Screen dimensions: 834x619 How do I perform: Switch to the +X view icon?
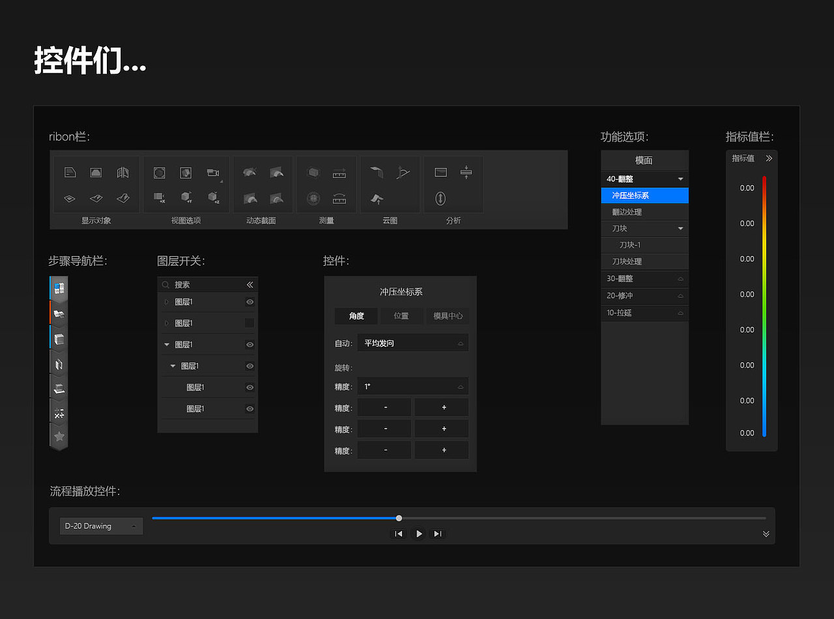click(160, 197)
